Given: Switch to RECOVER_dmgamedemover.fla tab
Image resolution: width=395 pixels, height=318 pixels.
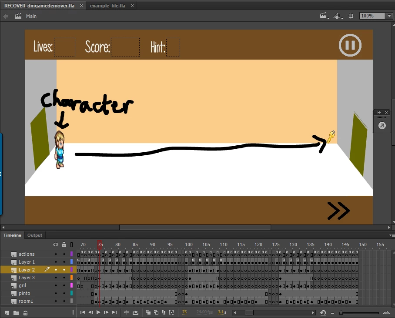Looking at the screenshot, I should pos(39,6).
